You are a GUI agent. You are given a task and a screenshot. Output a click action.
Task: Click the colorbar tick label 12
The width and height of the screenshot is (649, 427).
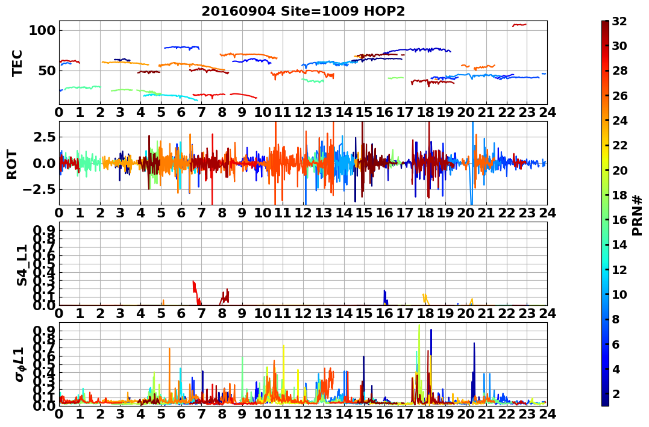pos(619,269)
